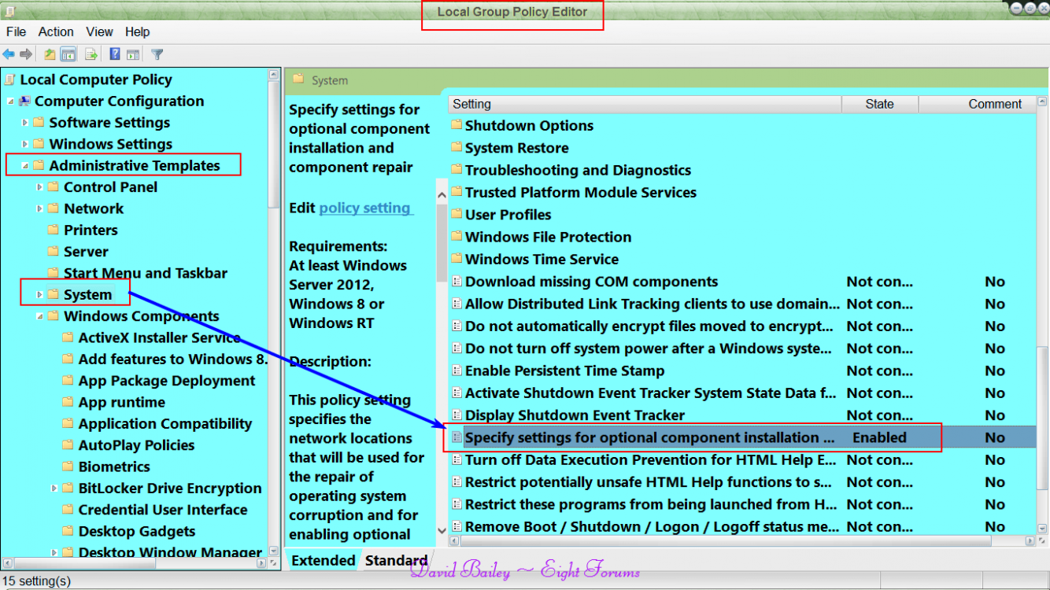This screenshot has width=1050, height=590.
Task: Select 'ActiveX Installer Service' tree item
Action: [160, 337]
